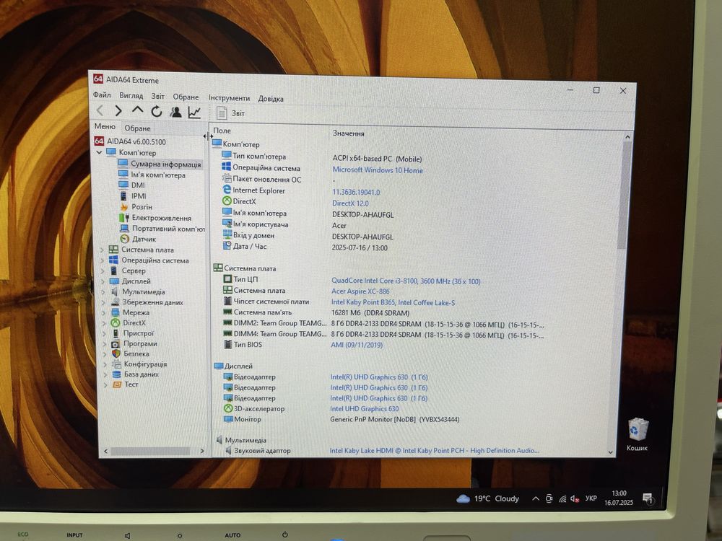Click the Поле column header
Viewport: 722px width, 541px height.
[x=222, y=131]
